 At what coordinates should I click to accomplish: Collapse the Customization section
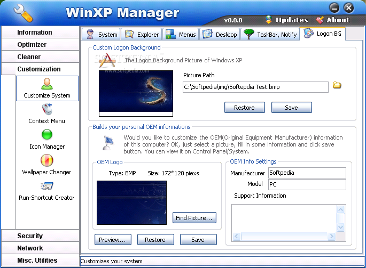tap(41, 69)
